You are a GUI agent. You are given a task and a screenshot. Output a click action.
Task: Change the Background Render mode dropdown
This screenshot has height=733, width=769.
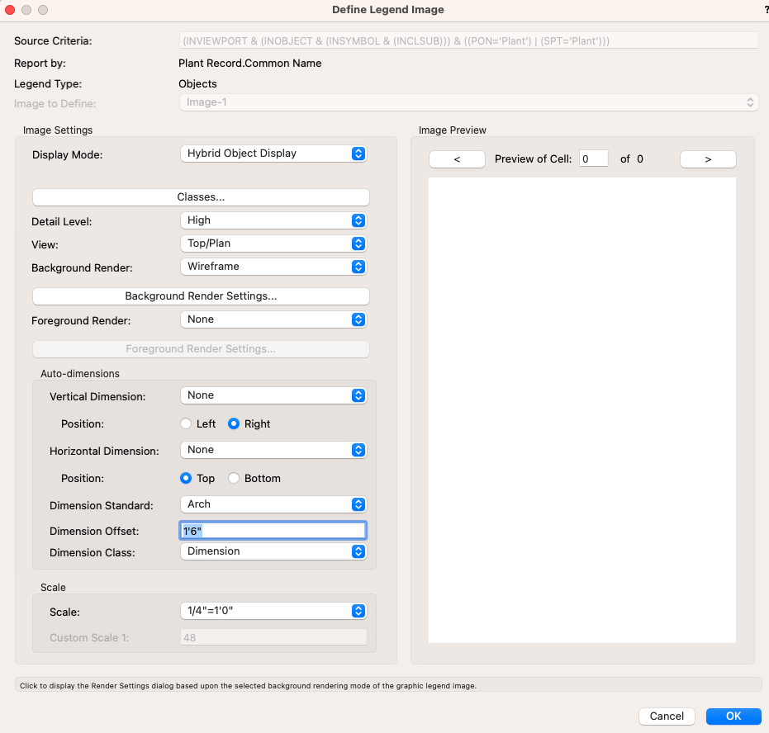273,267
